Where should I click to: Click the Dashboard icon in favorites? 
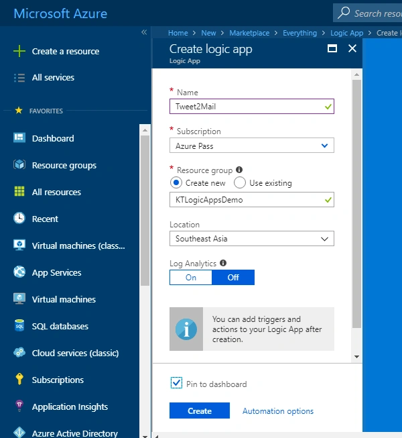point(19,138)
